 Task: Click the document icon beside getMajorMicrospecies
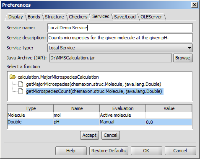coord(21,84)
